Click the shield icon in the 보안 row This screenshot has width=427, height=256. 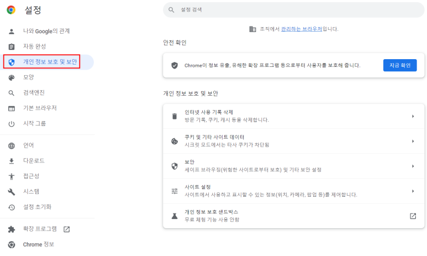(x=175, y=166)
